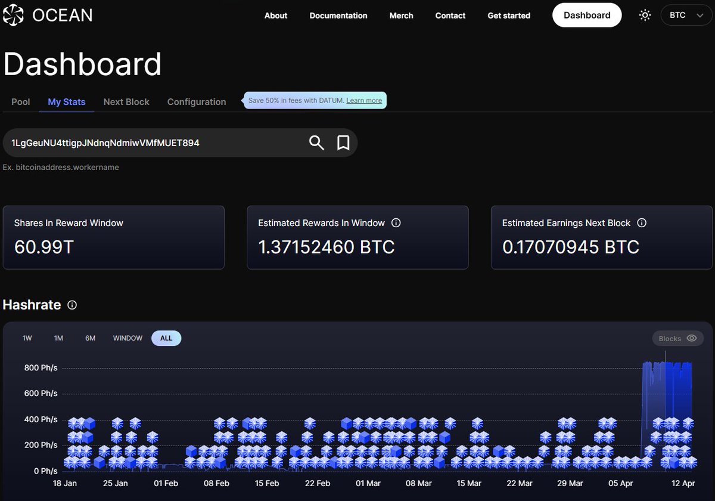
Task: Bookmark the address with bookmark icon
Action: tap(343, 143)
